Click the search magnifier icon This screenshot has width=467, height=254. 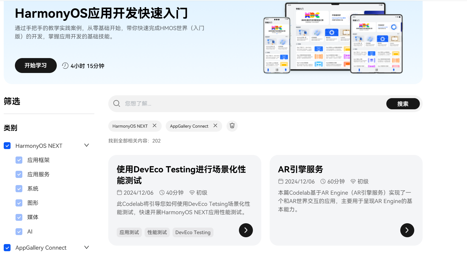coord(116,103)
